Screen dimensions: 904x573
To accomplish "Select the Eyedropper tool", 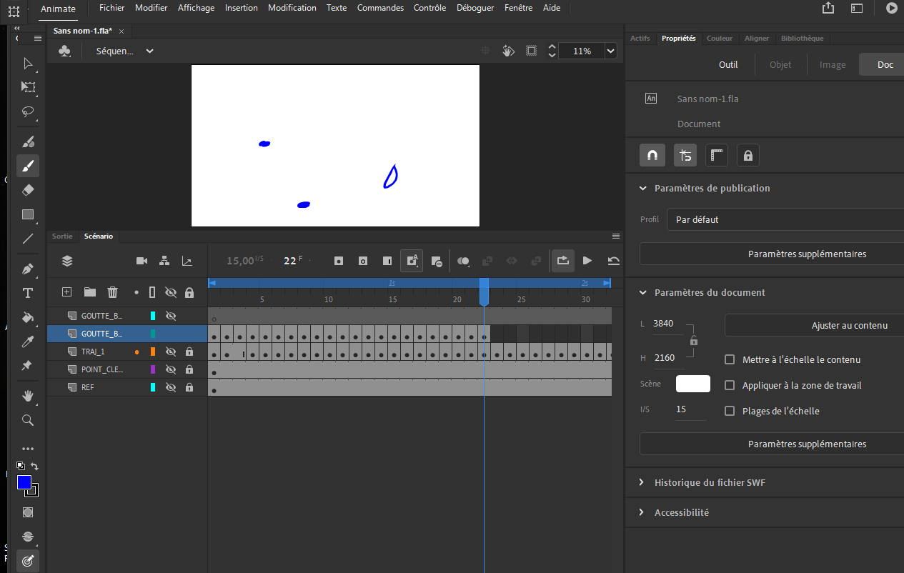I will [x=28, y=342].
